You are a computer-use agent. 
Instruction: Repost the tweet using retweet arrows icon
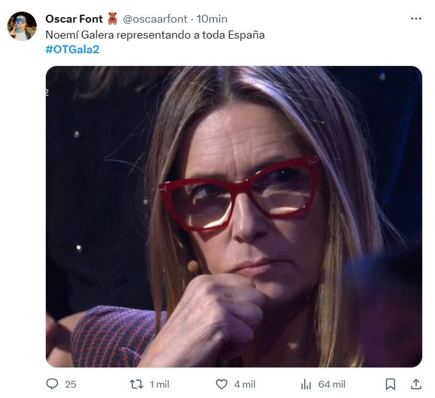click(136, 384)
